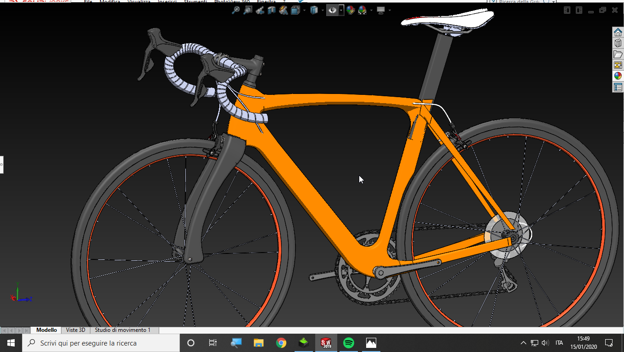Go to the last tab with the scroll arrow
This screenshot has height=352, width=624.
pyautogui.click(x=26, y=330)
